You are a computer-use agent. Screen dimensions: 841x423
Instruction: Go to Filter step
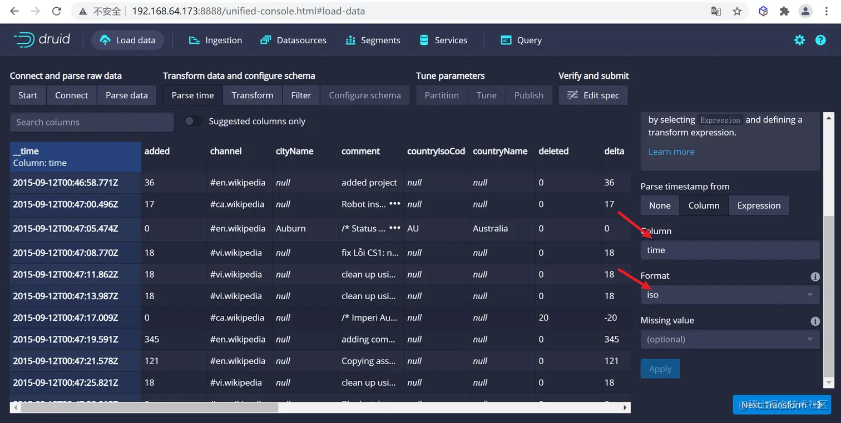pos(301,95)
